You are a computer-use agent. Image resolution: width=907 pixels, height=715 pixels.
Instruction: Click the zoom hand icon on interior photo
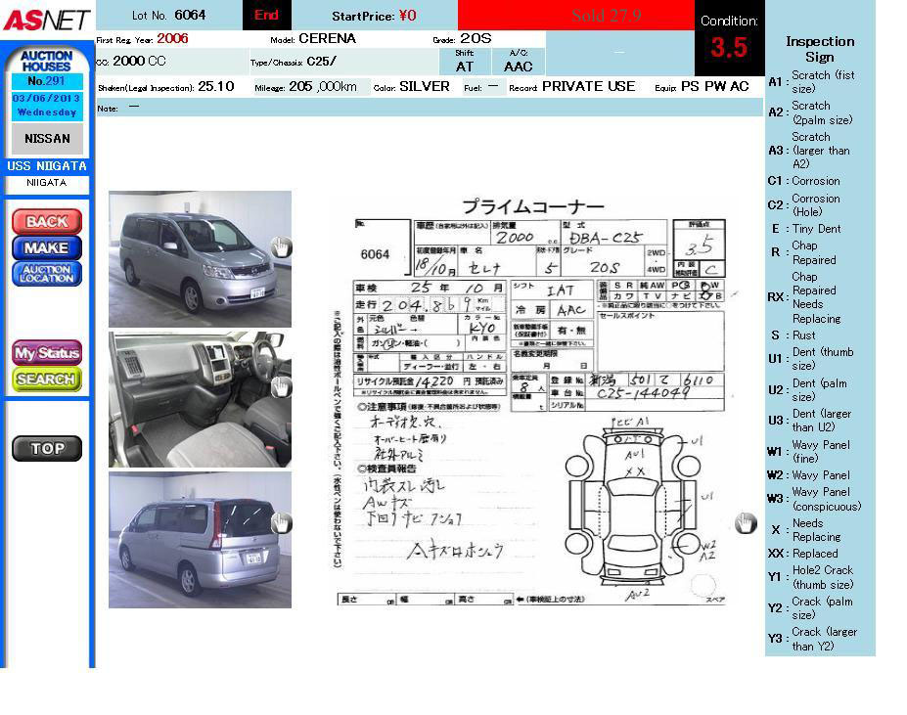click(x=281, y=386)
